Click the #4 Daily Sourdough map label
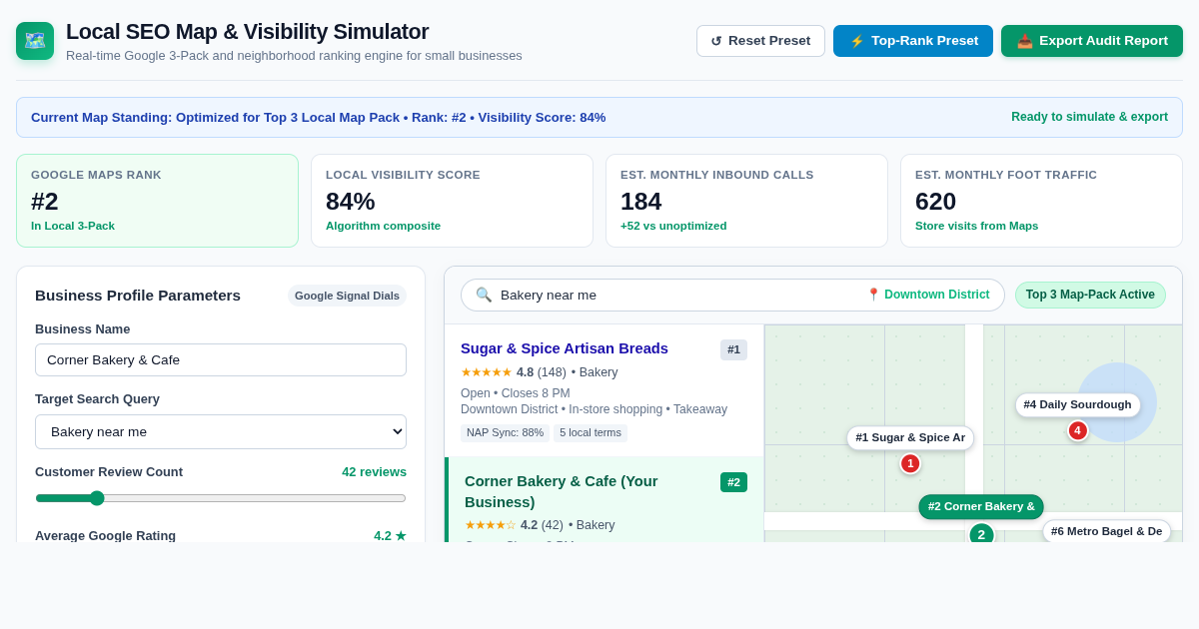Viewport: 1199px width, 629px height. pyautogui.click(x=1077, y=404)
